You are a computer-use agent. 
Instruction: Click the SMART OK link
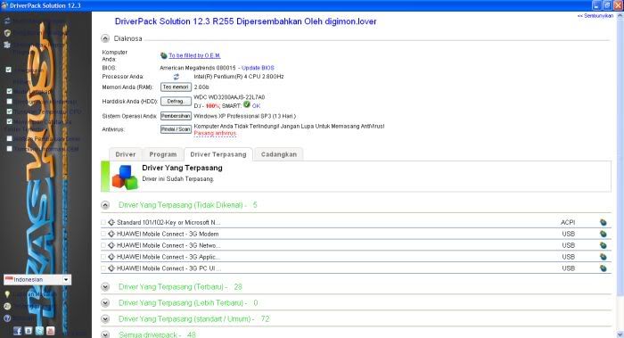tap(256, 106)
